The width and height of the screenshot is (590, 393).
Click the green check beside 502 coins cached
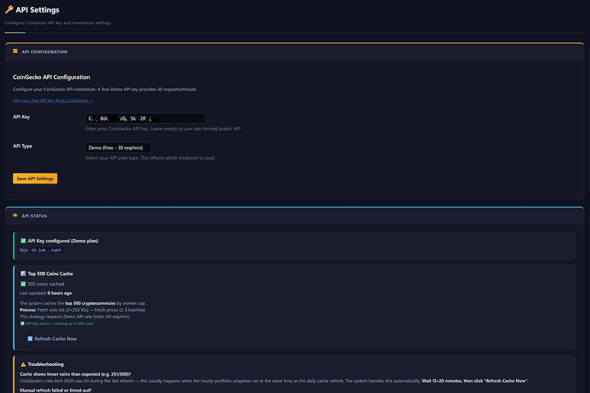(23, 284)
